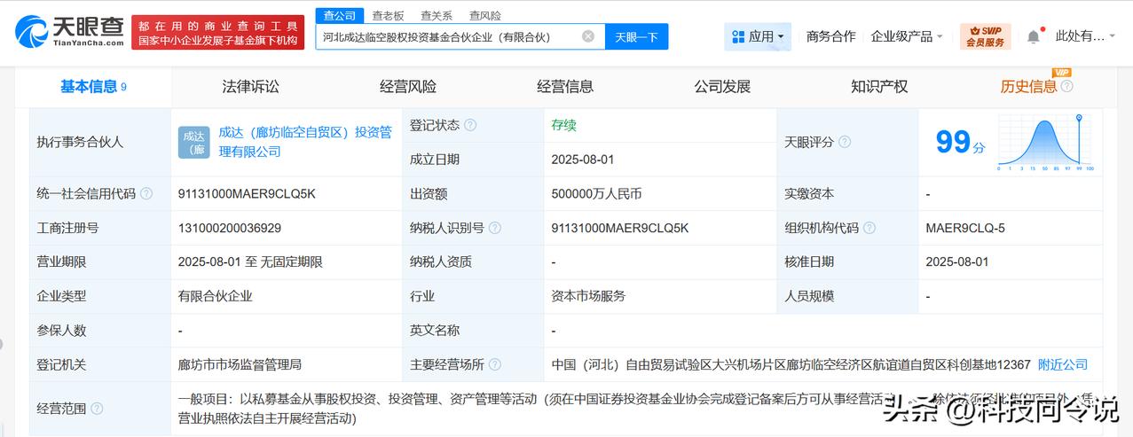This screenshot has width=1133, height=437.
Task: Click the help icon next to 统一社会信用代码
Action: click(146, 193)
